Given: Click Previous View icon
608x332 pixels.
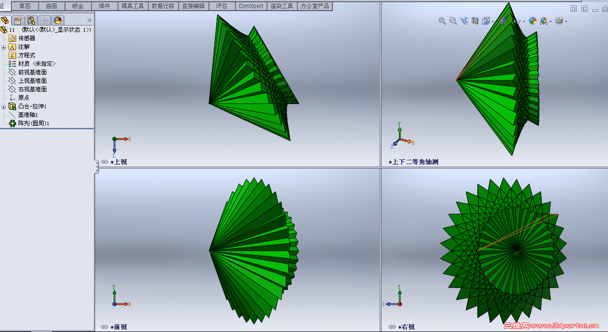Looking at the screenshot, I should pos(464,21).
